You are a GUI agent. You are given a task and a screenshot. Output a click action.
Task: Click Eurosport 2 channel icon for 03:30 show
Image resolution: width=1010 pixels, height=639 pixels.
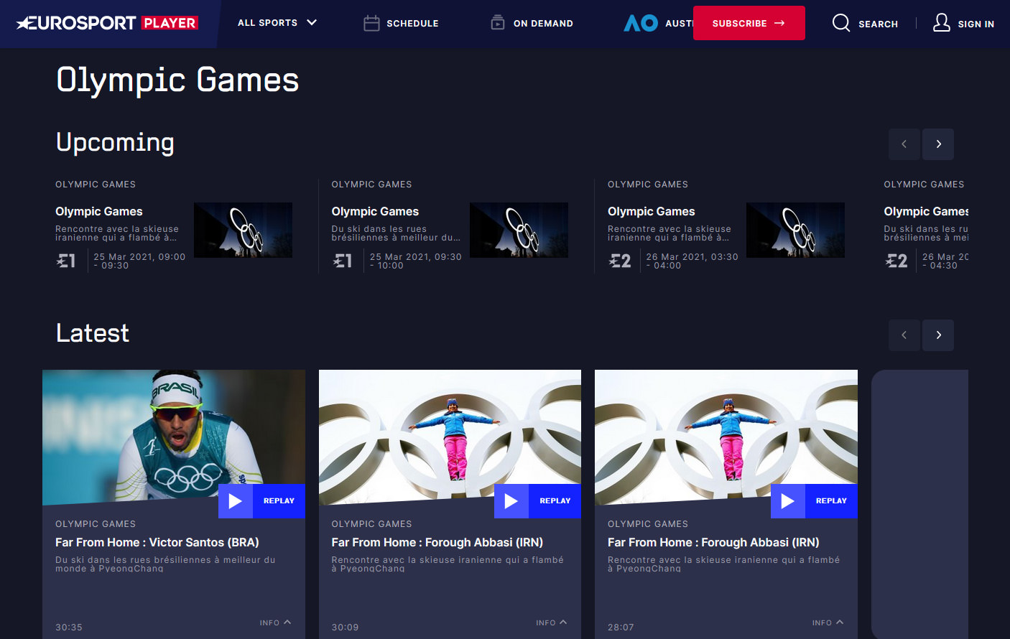coord(620,261)
